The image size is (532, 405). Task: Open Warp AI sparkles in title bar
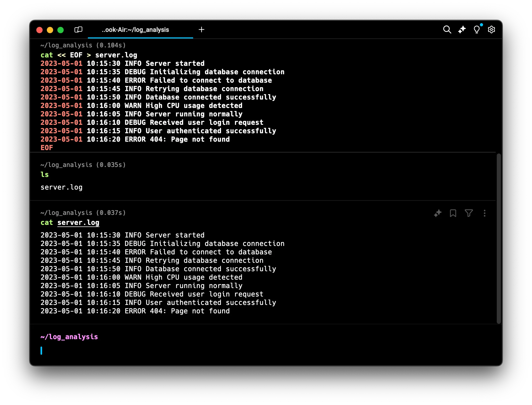462,29
